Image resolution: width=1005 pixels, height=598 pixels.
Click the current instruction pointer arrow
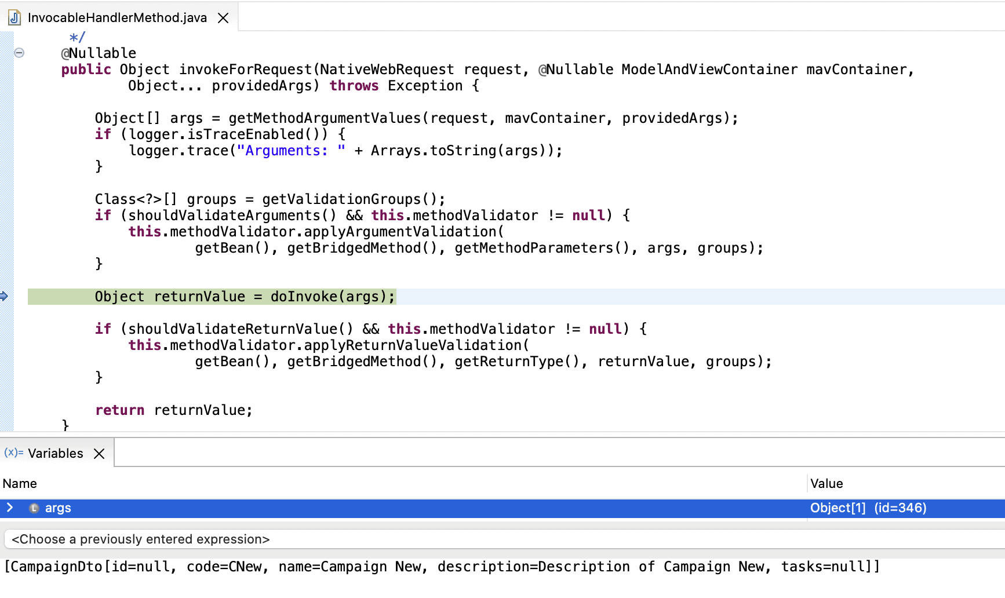coord(4,297)
